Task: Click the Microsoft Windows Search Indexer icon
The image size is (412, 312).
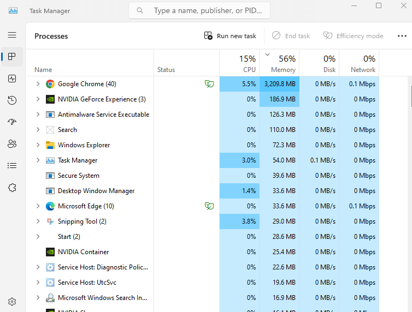Action: click(50, 298)
